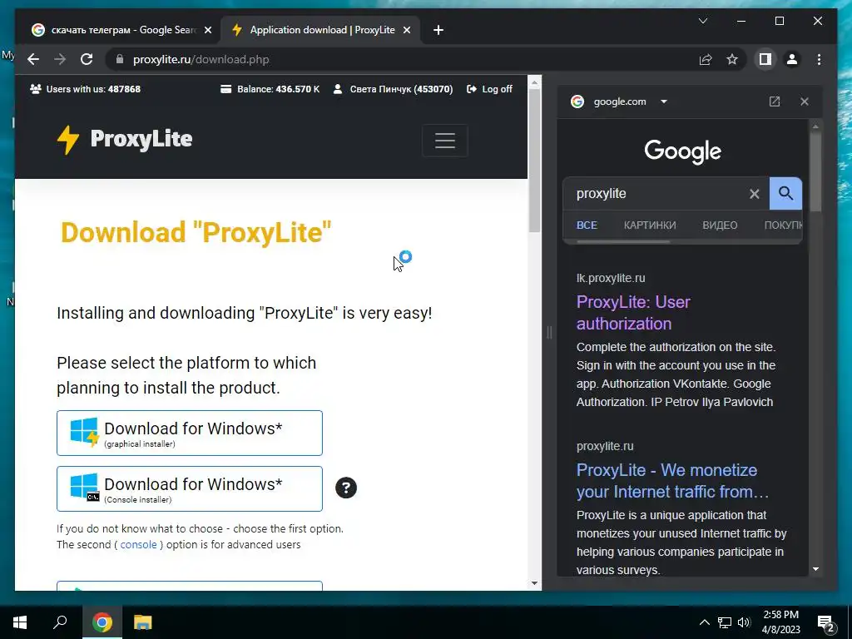The width and height of the screenshot is (852, 639).
Task: View site security lock info
Action: (x=120, y=59)
